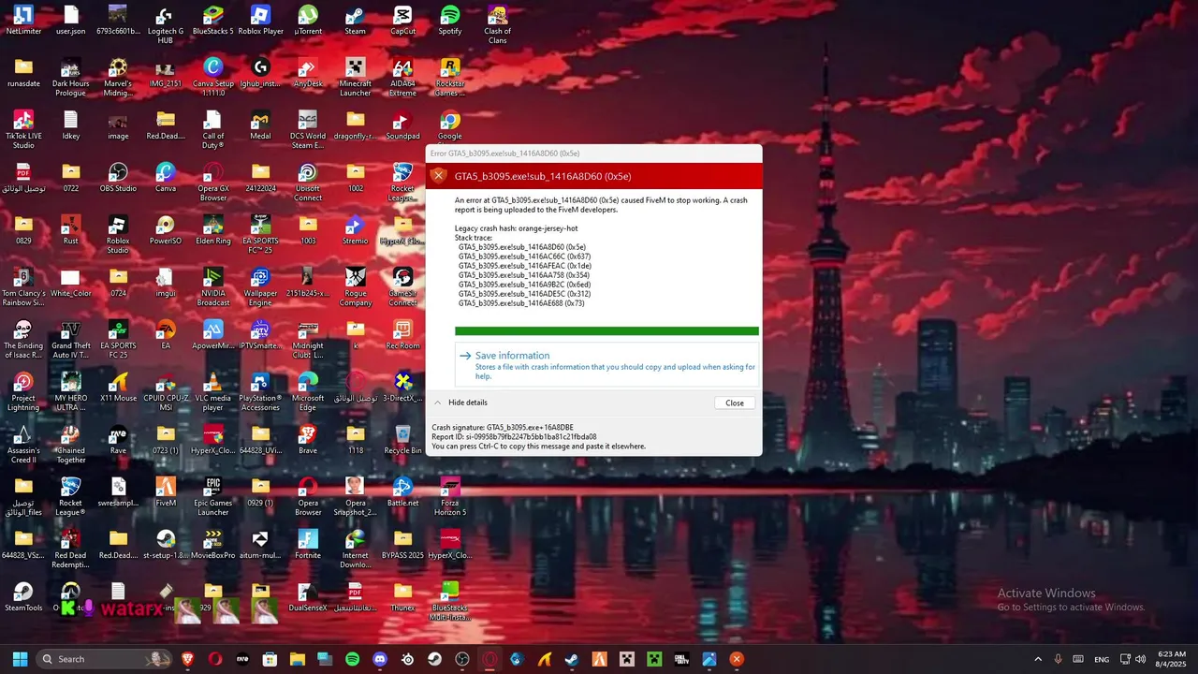Open File Explorer from the taskbar

pyautogui.click(x=298, y=659)
